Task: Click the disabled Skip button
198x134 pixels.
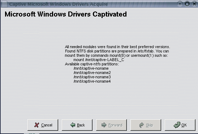Action: click(x=146, y=125)
